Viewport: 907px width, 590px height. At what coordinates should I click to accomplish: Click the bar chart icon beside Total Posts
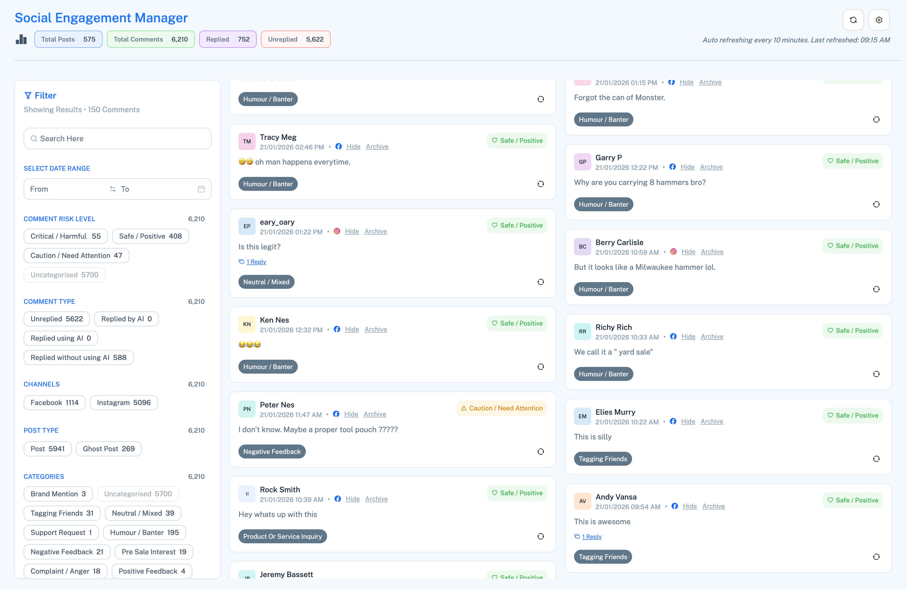tap(21, 39)
